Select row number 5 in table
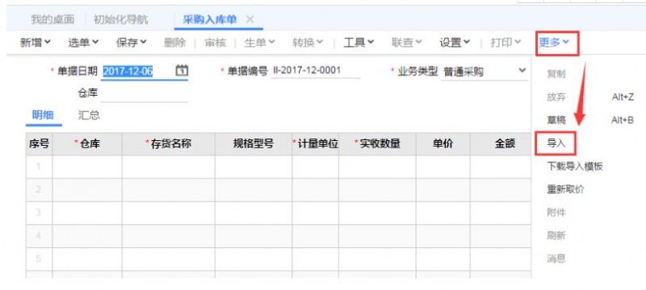This screenshot has width=646, height=290. pos(39,259)
